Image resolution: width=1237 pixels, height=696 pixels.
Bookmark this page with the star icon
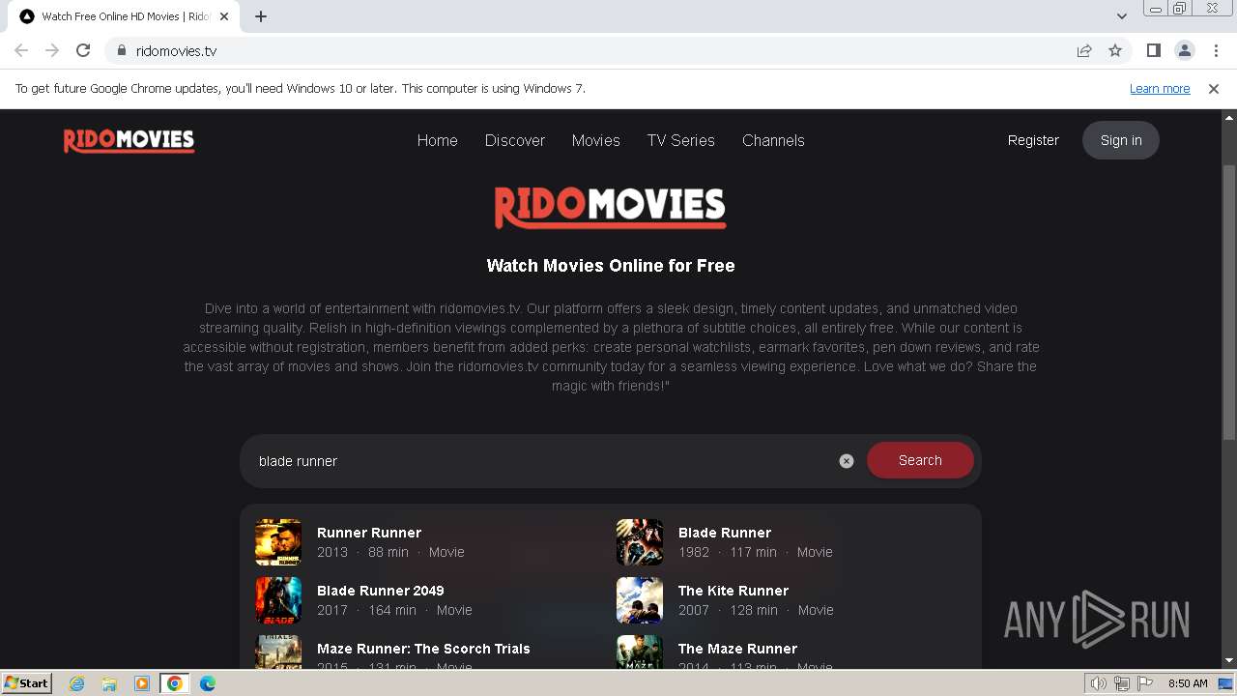pyautogui.click(x=1115, y=50)
